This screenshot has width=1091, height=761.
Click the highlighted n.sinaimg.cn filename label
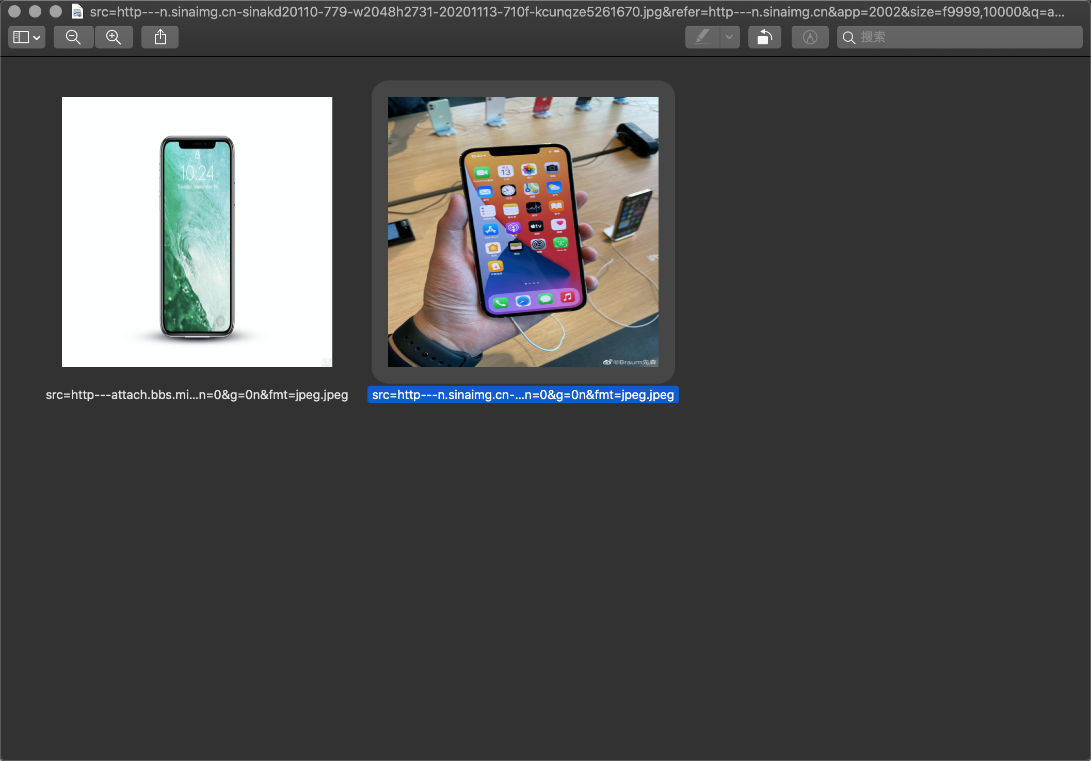coord(523,395)
